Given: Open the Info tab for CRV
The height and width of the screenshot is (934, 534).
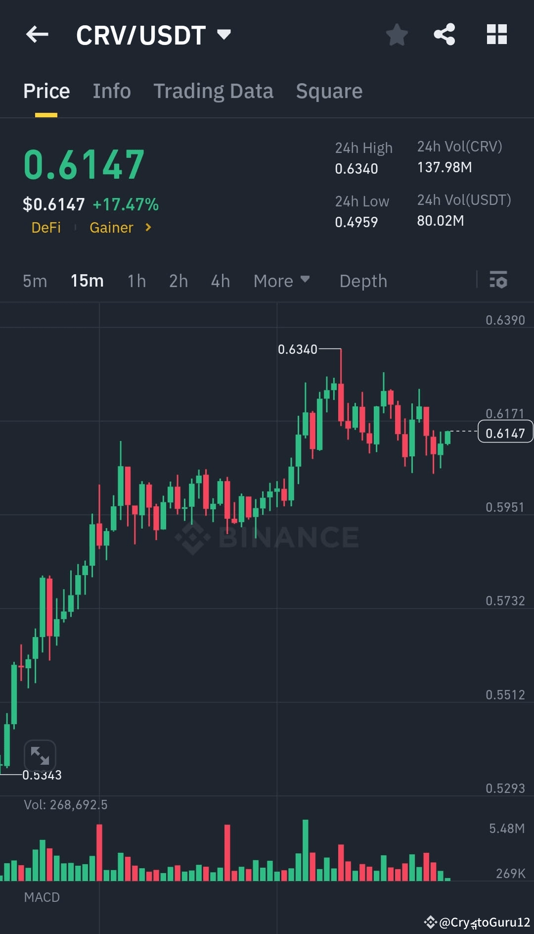Looking at the screenshot, I should (111, 91).
